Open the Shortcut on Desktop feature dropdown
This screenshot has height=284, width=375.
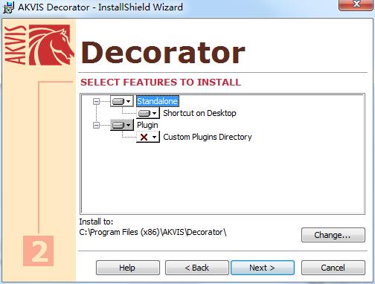tap(148, 113)
